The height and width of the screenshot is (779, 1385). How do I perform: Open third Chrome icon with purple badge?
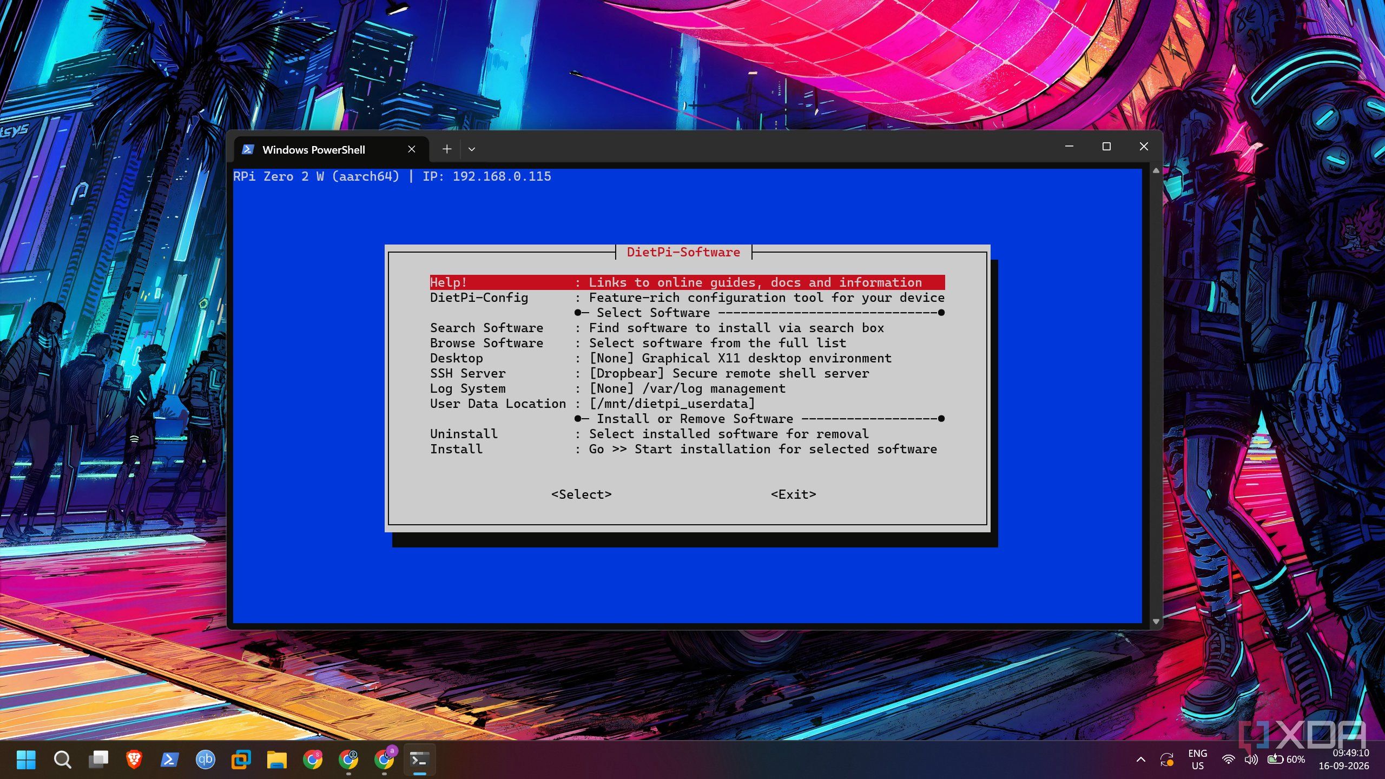pyautogui.click(x=385, y=760)
